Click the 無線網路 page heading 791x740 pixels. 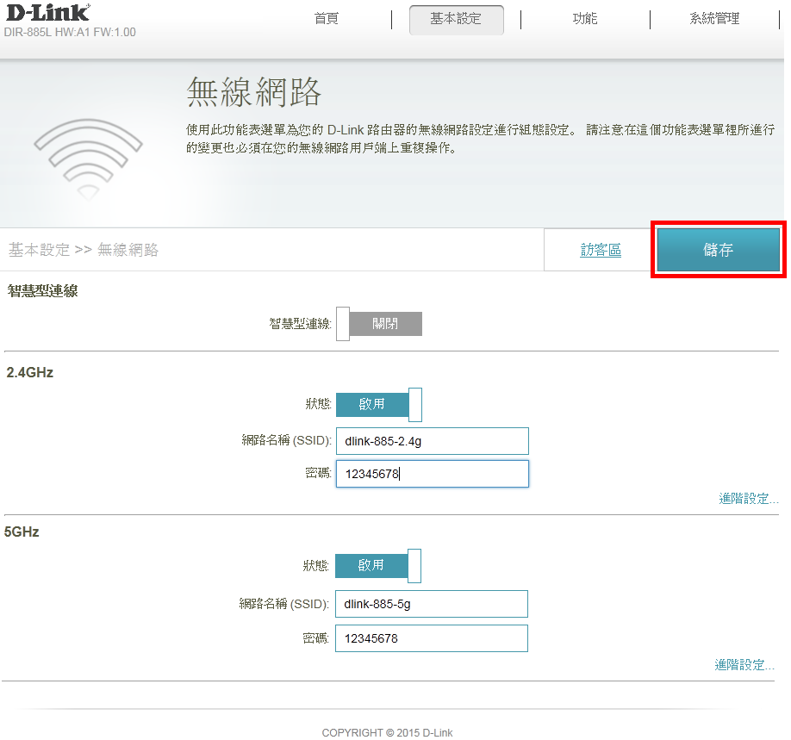pos(253,91)
